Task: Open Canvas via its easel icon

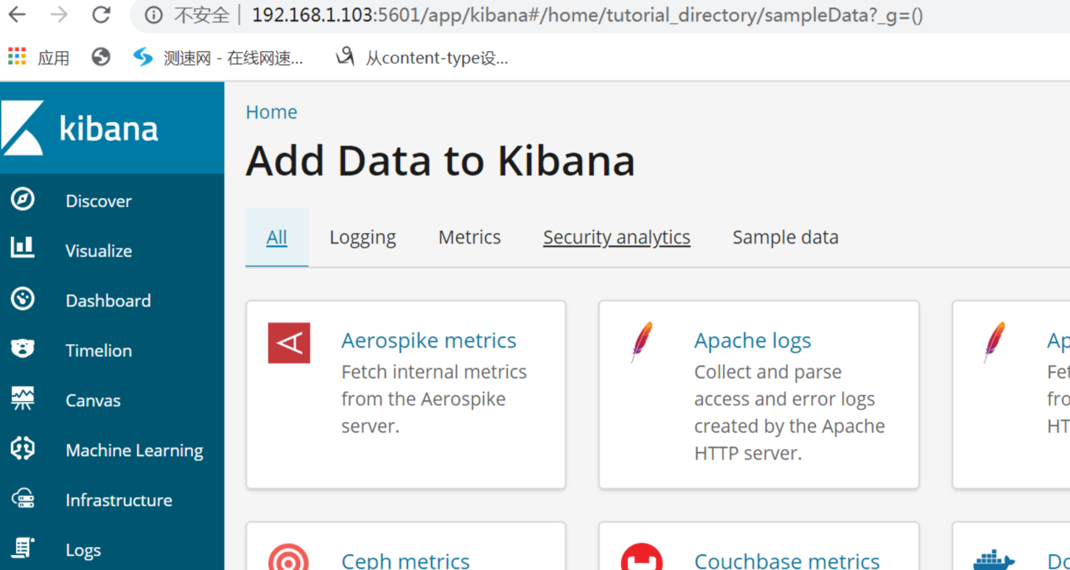Action: (x=23, y=399)
